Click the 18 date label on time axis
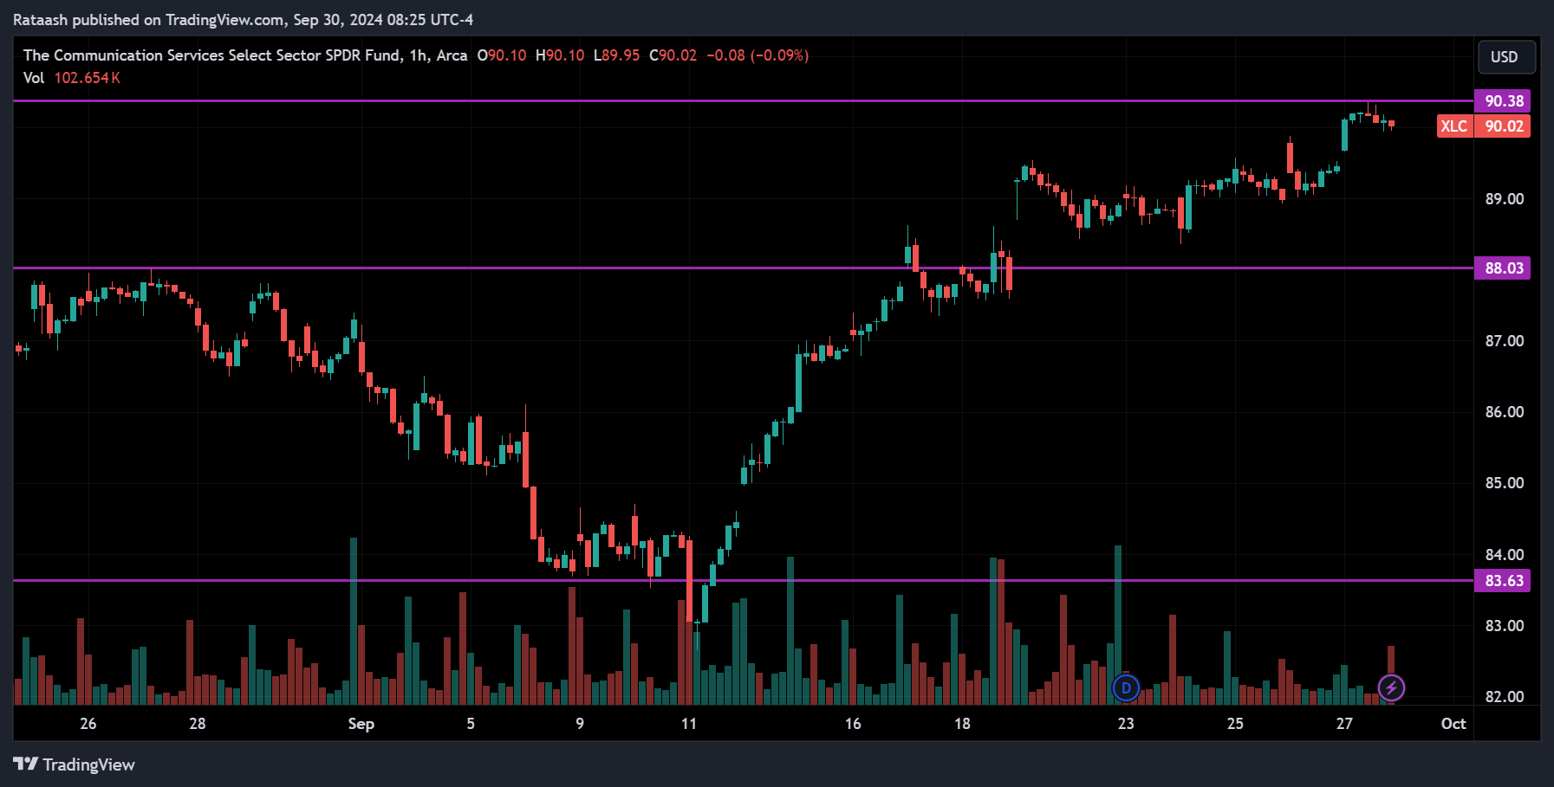1554x787 pixels. (x=962, y=724)
